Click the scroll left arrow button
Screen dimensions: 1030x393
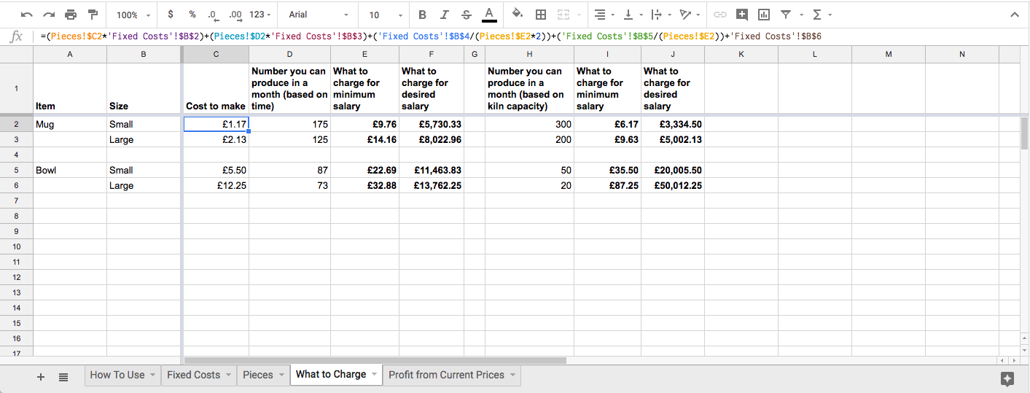point(1004,360)
